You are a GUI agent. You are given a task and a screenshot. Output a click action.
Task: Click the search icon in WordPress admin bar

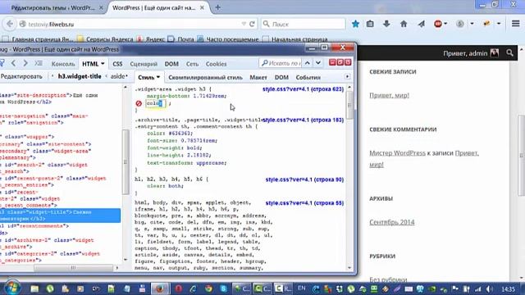(x=509, y=52)
